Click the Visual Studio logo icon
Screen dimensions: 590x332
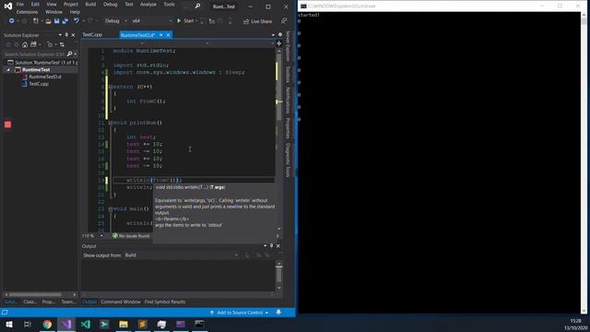(x=8, y=6)
